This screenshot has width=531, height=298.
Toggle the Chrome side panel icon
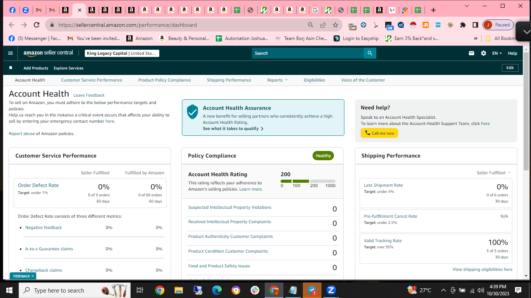click(x=475, y=25)
